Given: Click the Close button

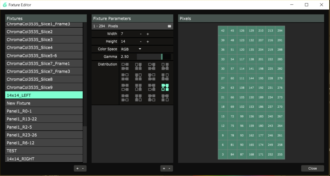Looking at the screenshot, I should [x=313, y=168].
